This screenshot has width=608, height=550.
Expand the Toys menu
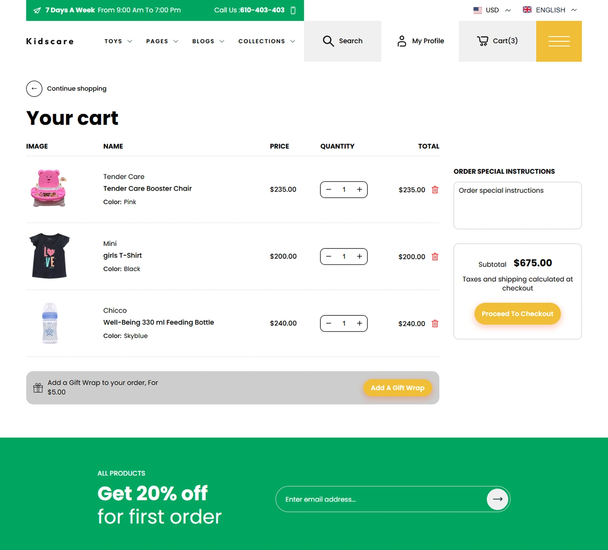coord(118,41)
